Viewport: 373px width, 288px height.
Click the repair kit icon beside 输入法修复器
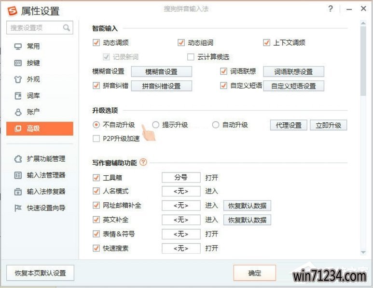(18, 192)
